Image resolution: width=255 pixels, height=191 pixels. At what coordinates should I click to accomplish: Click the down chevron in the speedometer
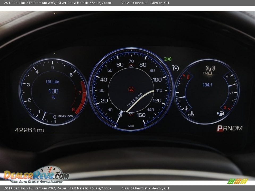(x=131, y=114)
